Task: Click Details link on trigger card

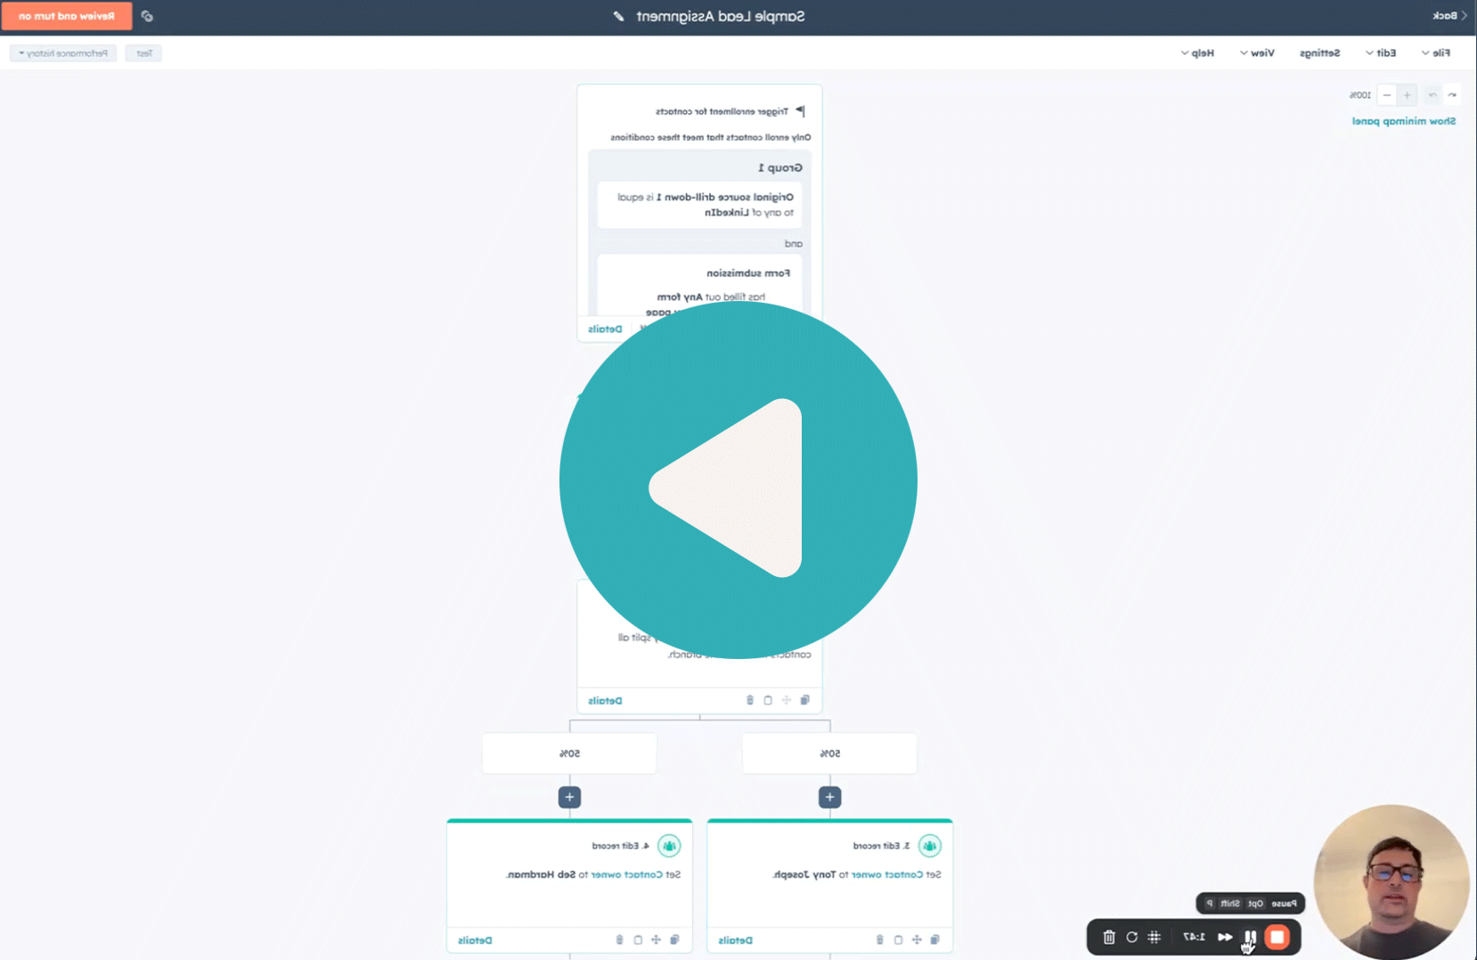Action: click(x=605, y=329)
